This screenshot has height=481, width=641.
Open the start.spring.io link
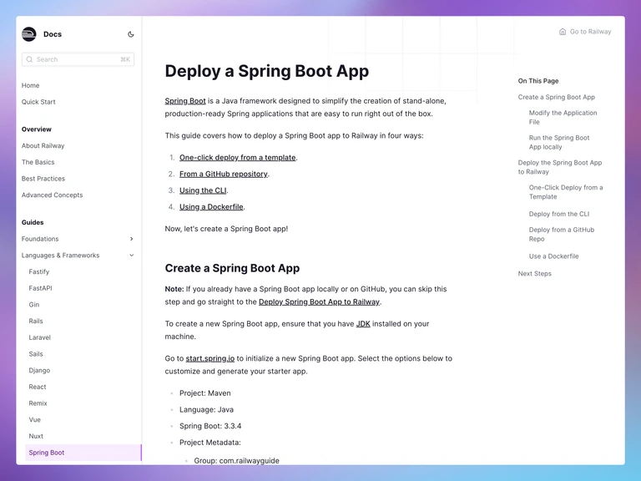point(210,358)
